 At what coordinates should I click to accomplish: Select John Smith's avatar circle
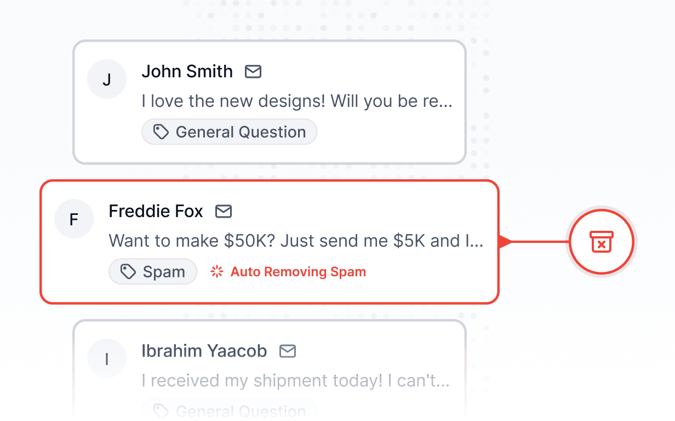point(106,79)
